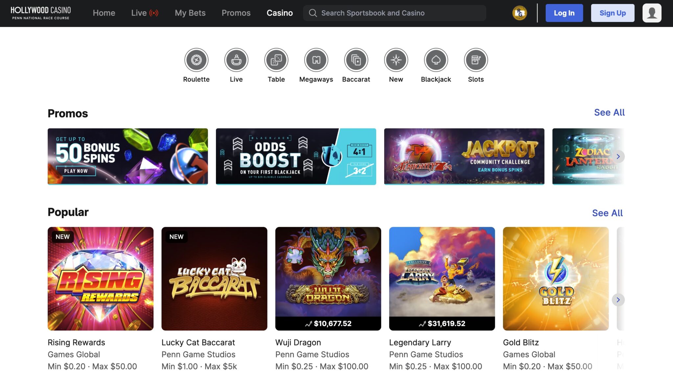The height and width of the screenshot is (379, 673).
Task: Go to the Home tab
Action: pyautogui.click(x=104, y=13)
